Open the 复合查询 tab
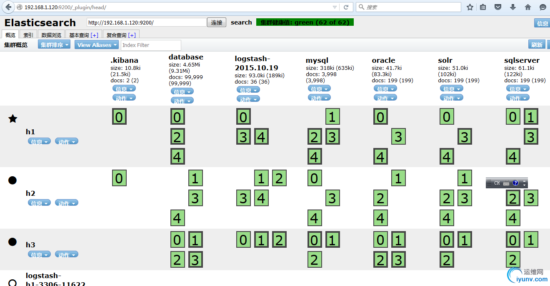550x286 pixels. click(121, 35)
